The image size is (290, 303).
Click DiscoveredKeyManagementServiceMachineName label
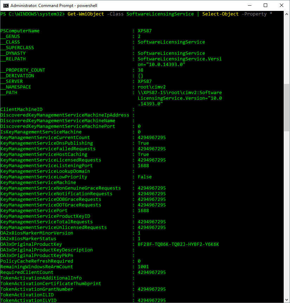point(58,120)
